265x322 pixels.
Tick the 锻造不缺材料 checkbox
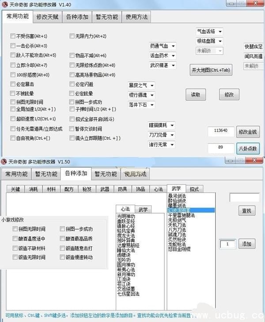(15, 248)
